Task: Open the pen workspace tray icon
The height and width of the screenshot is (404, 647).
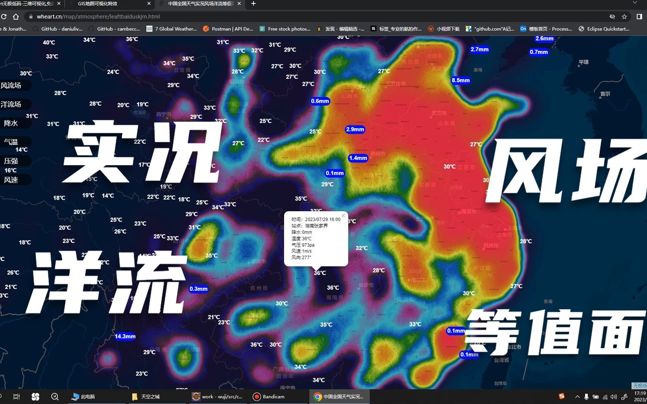Action: [x=624, y=397]
